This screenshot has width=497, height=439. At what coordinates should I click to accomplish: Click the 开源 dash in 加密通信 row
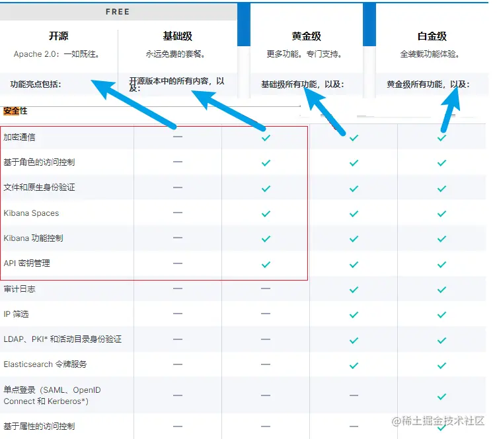[x=178, y=137]
